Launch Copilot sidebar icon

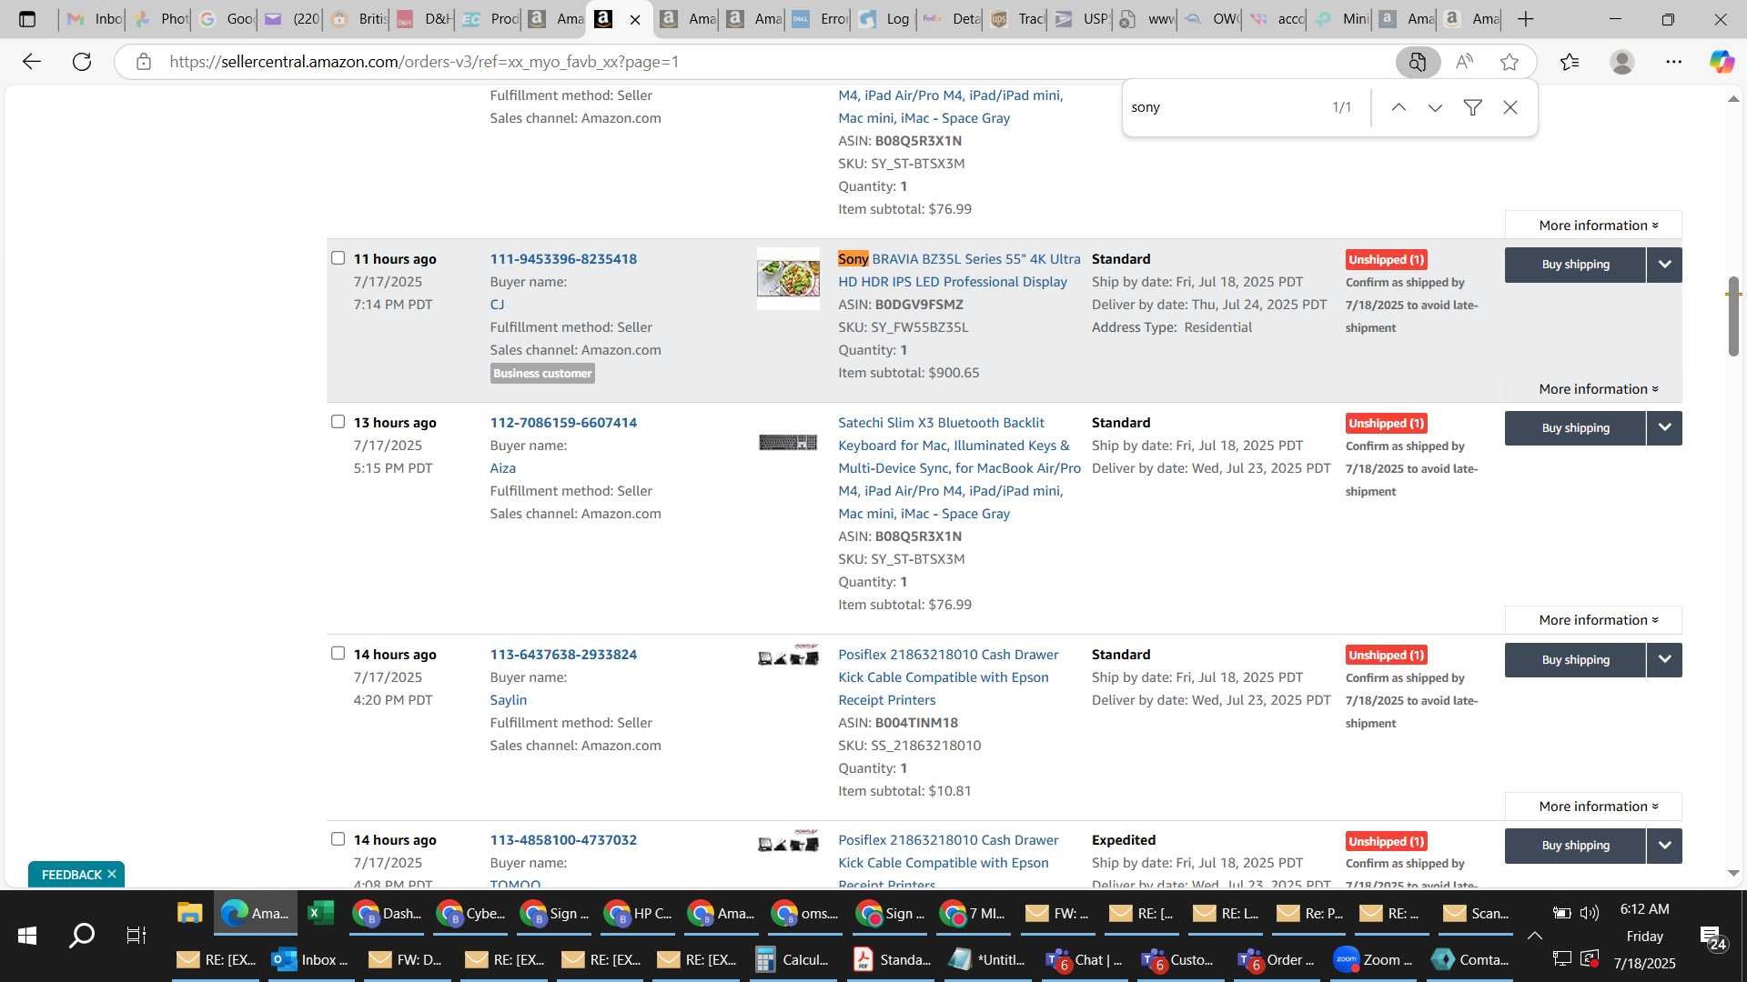click(1721, 62)
